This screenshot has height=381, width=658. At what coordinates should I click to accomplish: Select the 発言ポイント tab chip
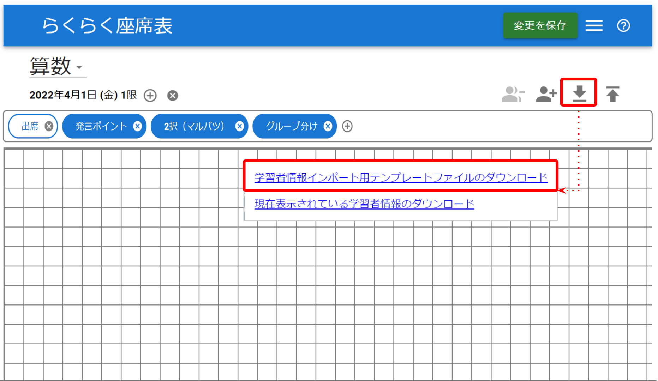[x=101, y=126]
